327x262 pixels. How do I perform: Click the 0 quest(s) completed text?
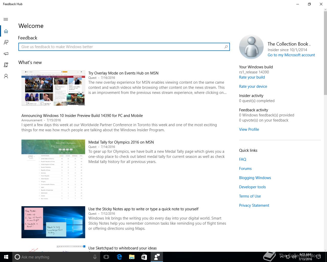[257, 101]
